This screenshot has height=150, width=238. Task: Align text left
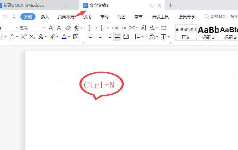(92, 37)
